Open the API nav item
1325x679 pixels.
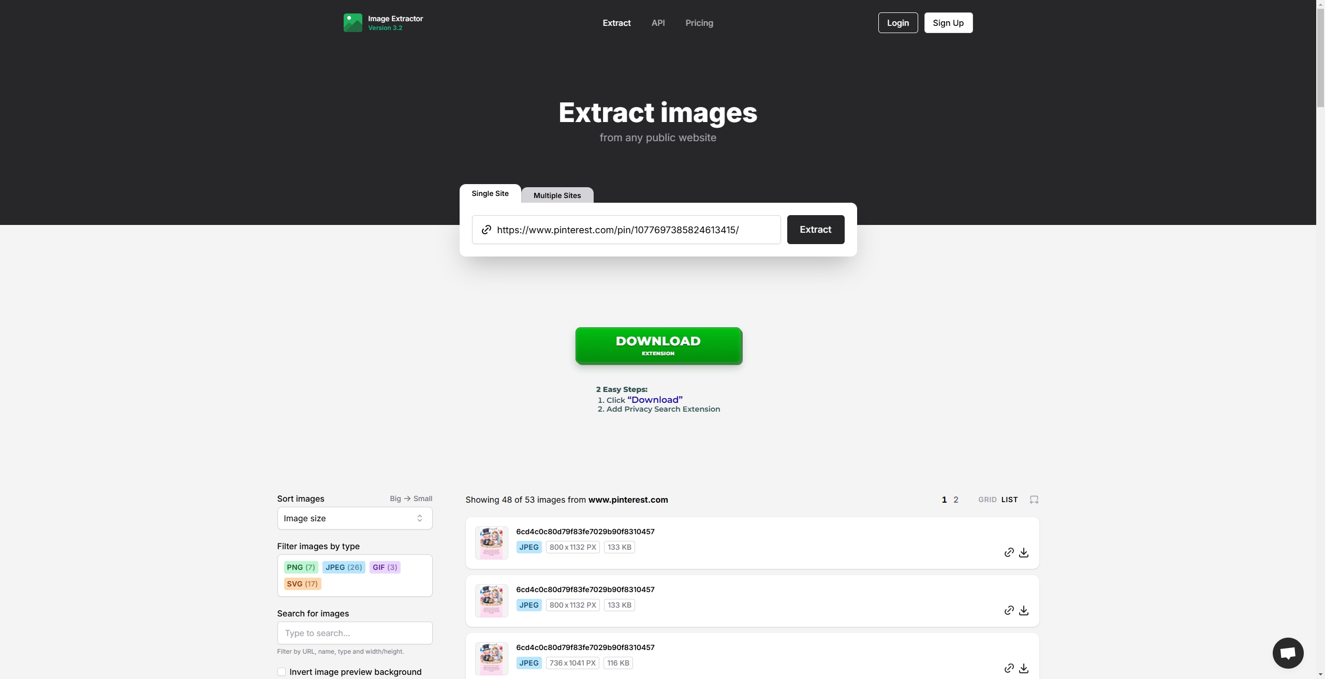point(658,23)
